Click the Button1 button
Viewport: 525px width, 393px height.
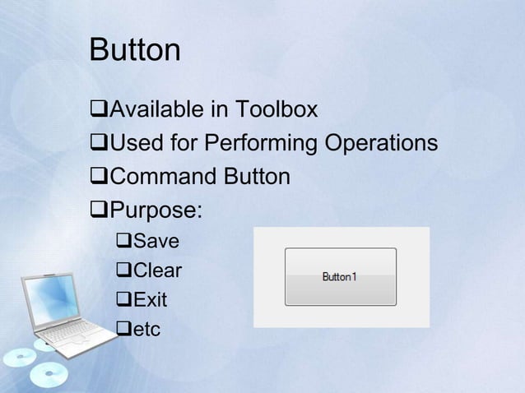click(x=341, y=276)
